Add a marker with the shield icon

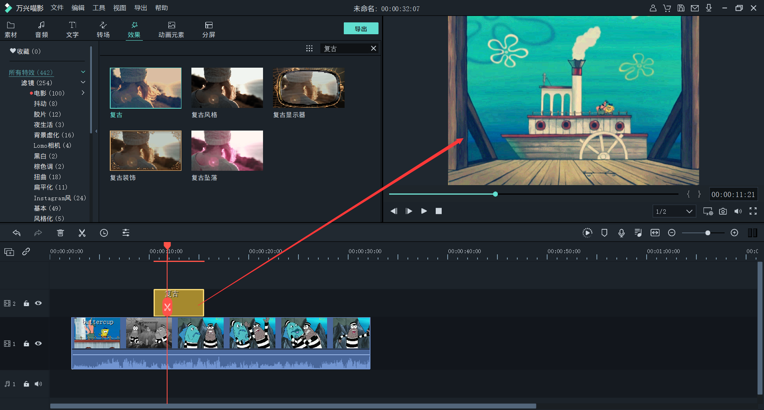click(x=604, y=233)
